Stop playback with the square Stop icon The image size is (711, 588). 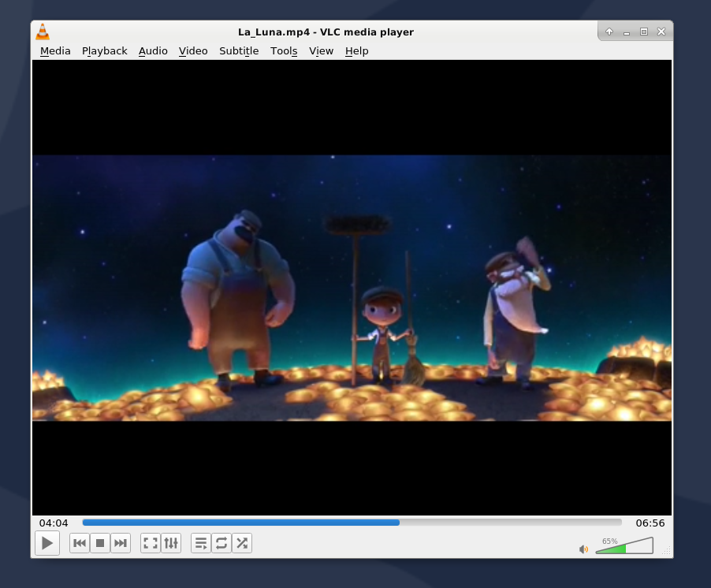(100, 543)
